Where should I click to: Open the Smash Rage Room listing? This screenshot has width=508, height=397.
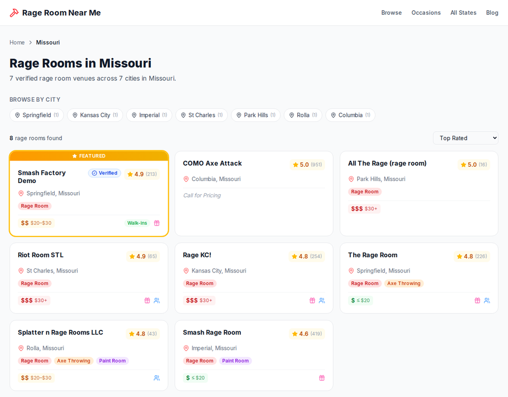point(212,332)
